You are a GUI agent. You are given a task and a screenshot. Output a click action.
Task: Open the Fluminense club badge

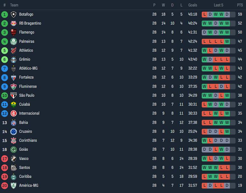pos(13,86)
